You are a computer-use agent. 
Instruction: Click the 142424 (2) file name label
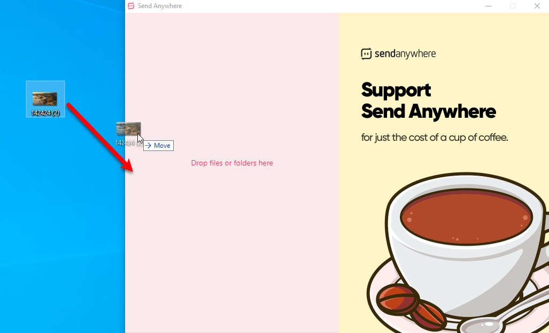(45, 113)
